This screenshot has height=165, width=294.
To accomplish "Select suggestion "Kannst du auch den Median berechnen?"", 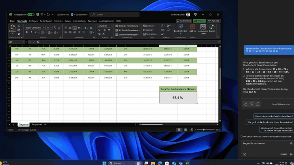I will [274, 116].
